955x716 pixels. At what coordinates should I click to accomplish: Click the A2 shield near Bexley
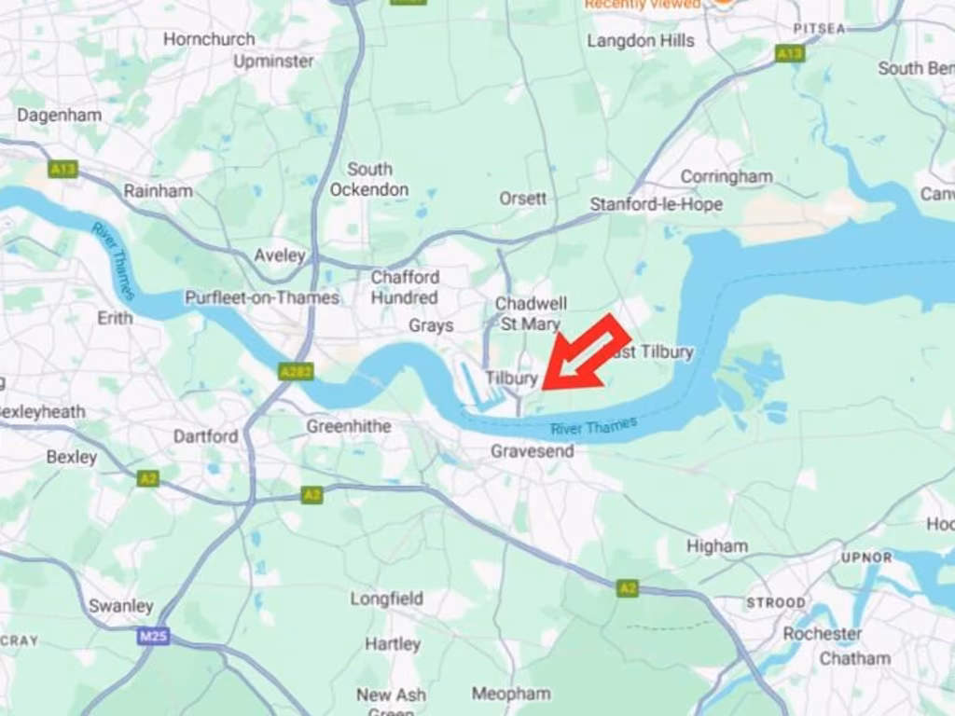[x=148, y=478]
